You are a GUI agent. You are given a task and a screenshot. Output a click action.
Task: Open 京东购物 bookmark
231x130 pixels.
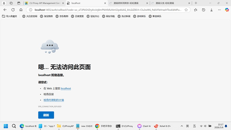point(62,16)
